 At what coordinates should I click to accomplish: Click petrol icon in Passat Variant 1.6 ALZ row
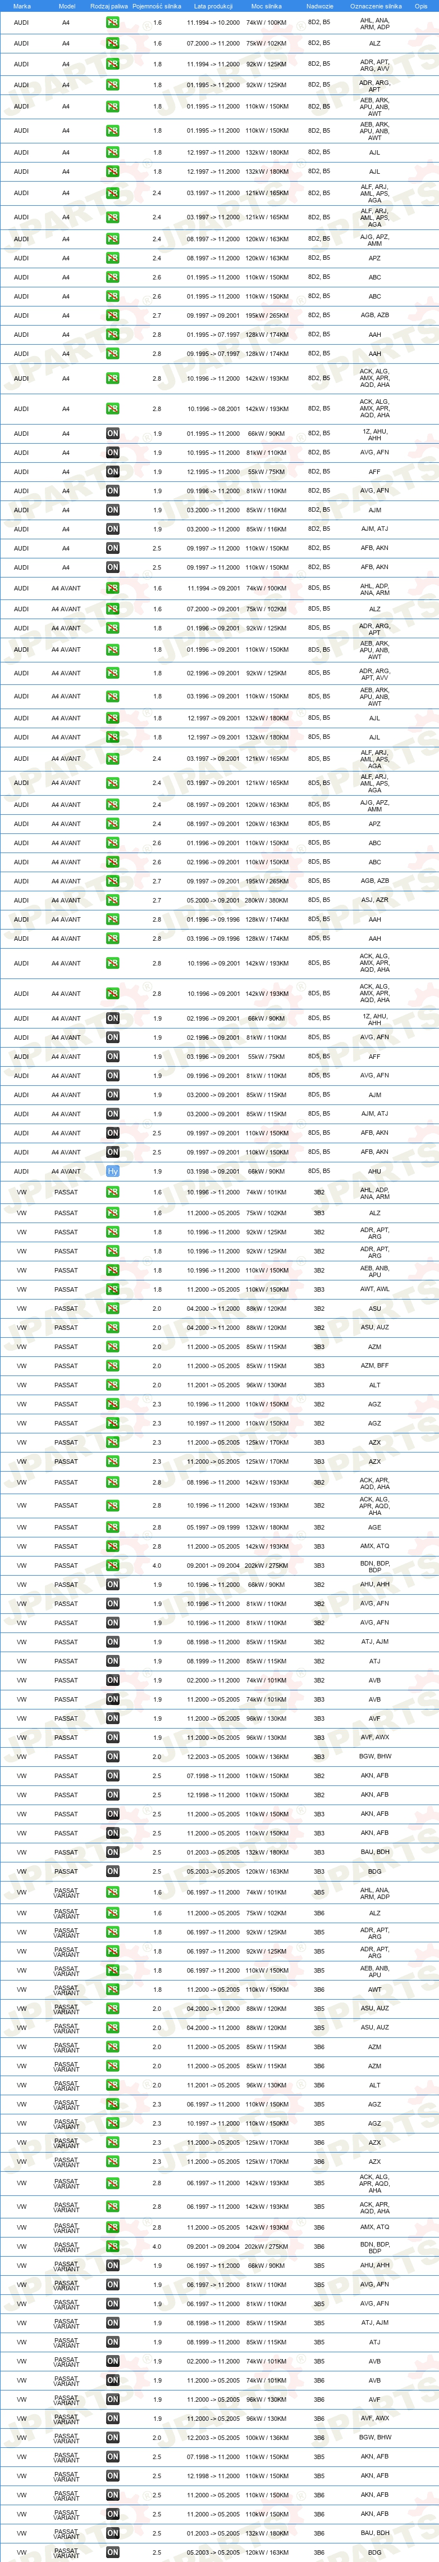[x=112, y=1914]
